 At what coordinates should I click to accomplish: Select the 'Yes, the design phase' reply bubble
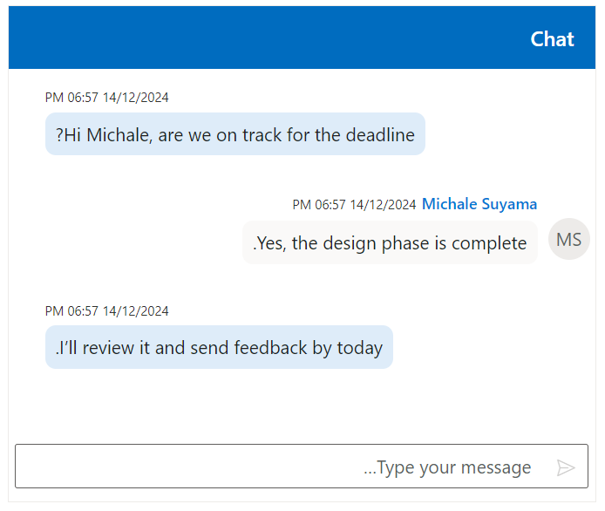point(390,243)
